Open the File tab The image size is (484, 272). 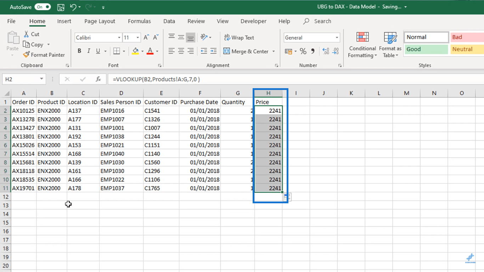click(x=11, y=21)
